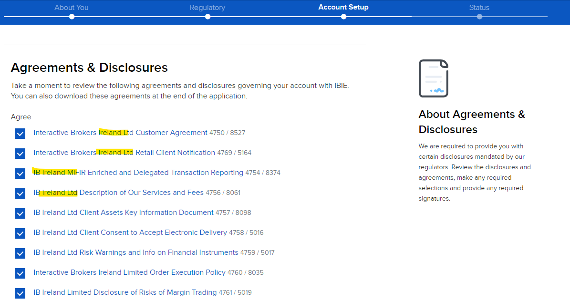Click form number 4759 / 5017
This screenshot has width=570, height=300.
coord(258,252)
